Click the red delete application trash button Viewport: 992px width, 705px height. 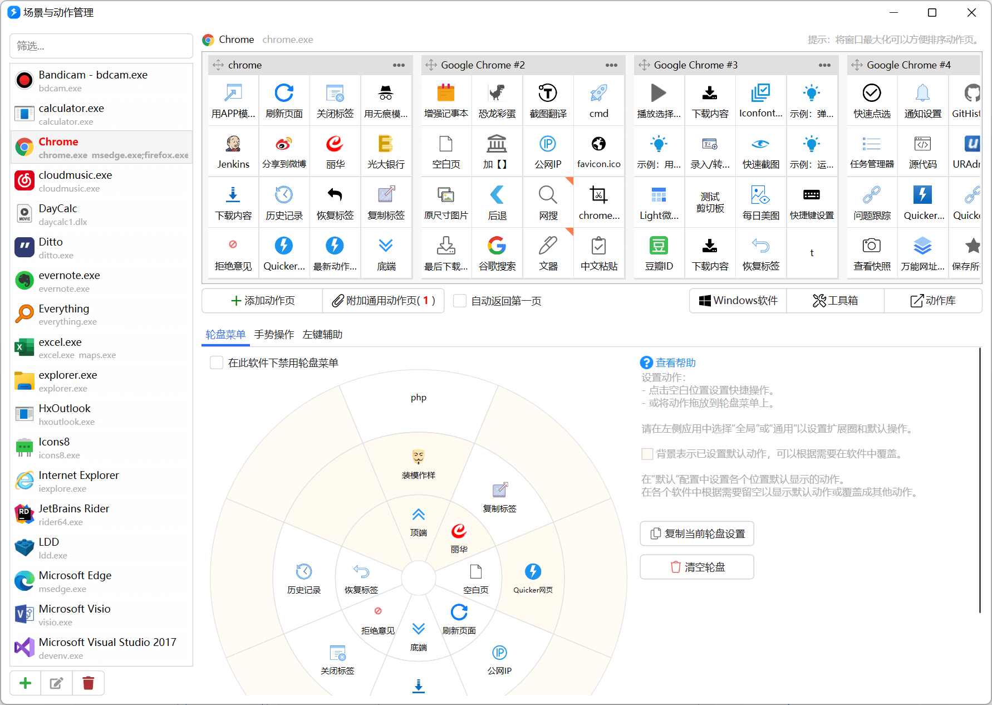click(x=88, y=683)
